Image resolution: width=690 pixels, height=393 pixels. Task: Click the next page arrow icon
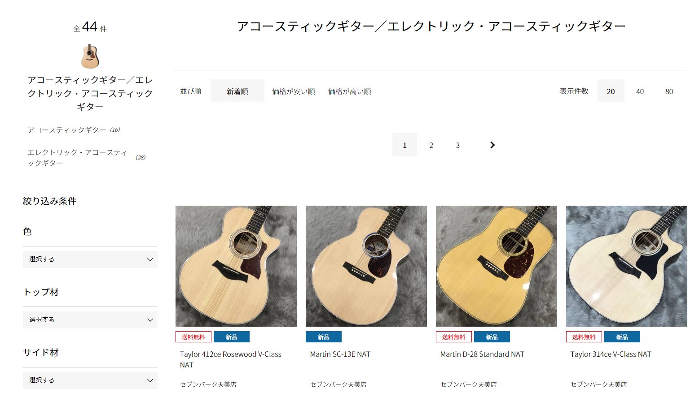click(x=492, y=145)
